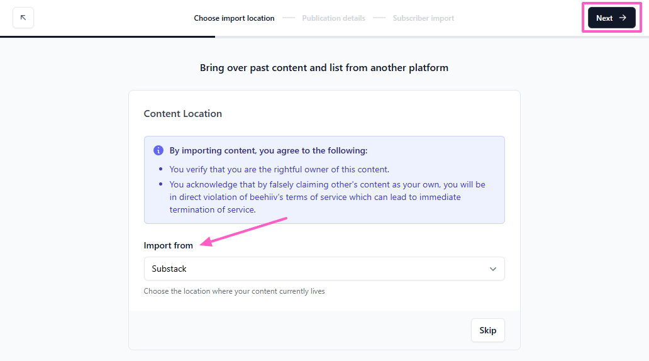Expand the Import from chevron arrow
This screenshot has width=649, height=361.
[x=492, y=269]
